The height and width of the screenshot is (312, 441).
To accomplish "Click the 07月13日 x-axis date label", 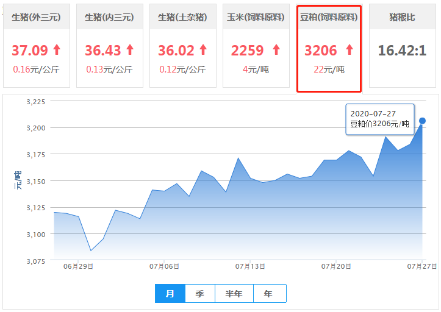I will pos(251,266).
